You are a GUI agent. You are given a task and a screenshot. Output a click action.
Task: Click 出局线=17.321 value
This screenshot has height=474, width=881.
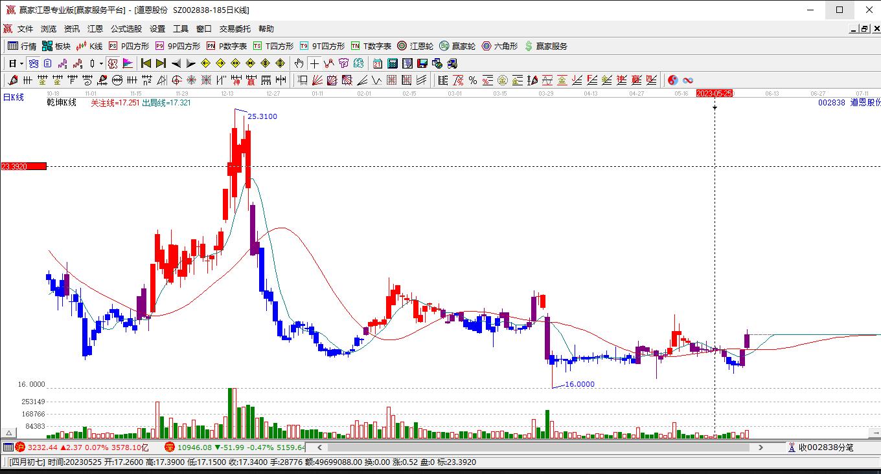(166, 102)
